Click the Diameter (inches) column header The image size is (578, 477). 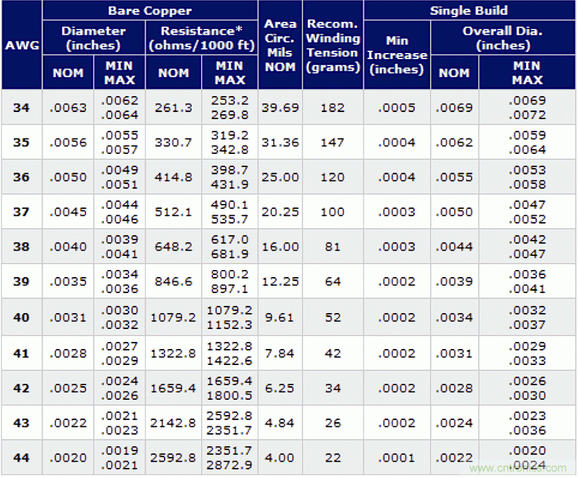tap(93, 38)
